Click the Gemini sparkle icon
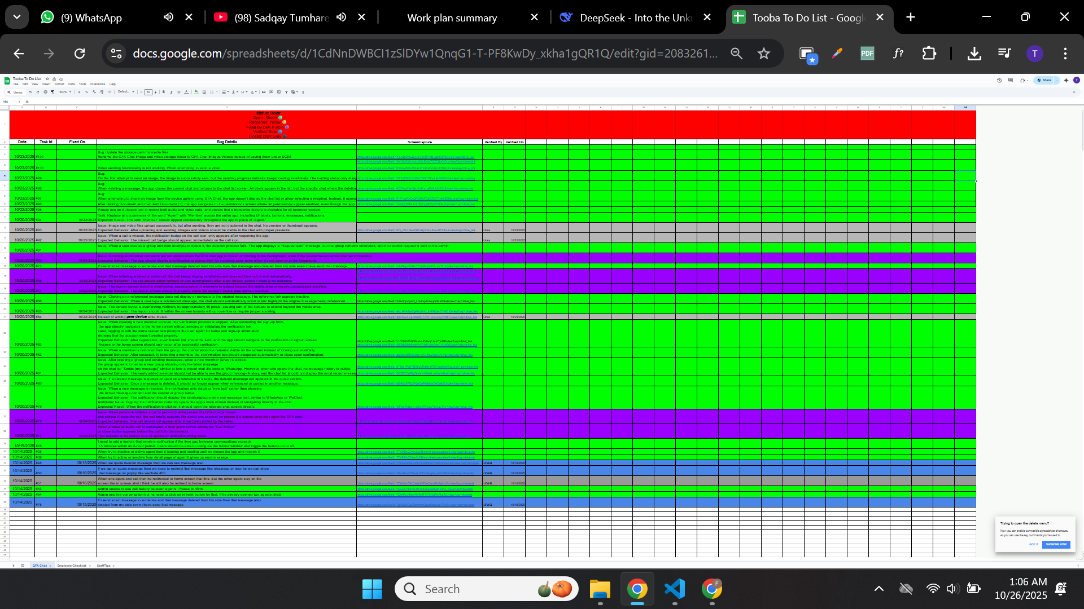The height and width of the screenshot is (609, 1084). pos(1066,80)
